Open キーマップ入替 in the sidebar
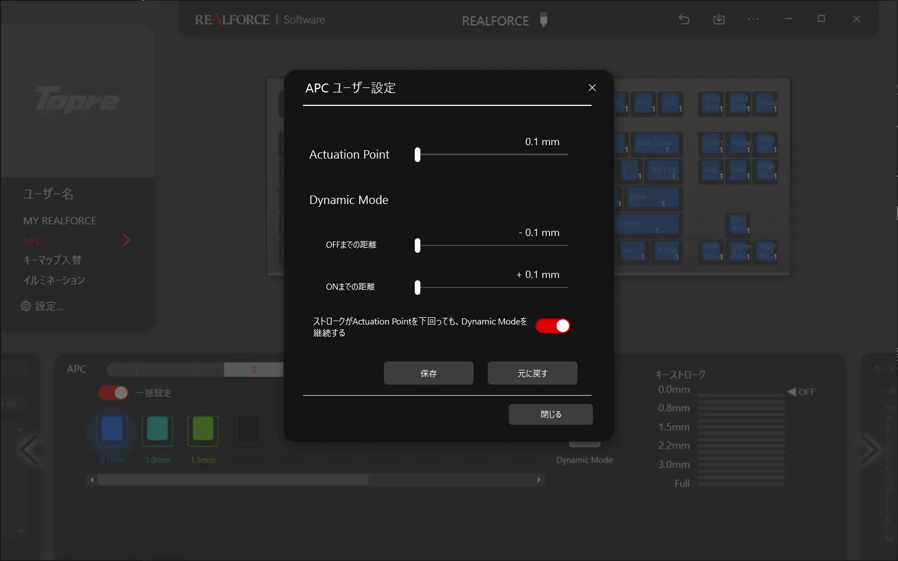 click(52, 260)
